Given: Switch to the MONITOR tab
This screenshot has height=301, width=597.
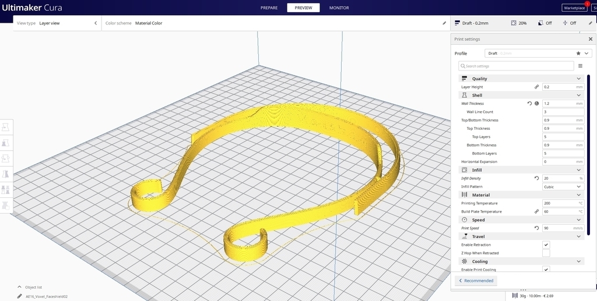Looking at the screenshot, I should coord(339,8).
